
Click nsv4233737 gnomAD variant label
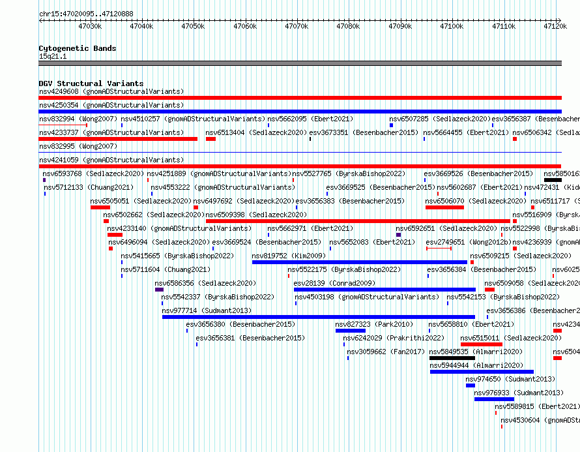tap(111, 132)
